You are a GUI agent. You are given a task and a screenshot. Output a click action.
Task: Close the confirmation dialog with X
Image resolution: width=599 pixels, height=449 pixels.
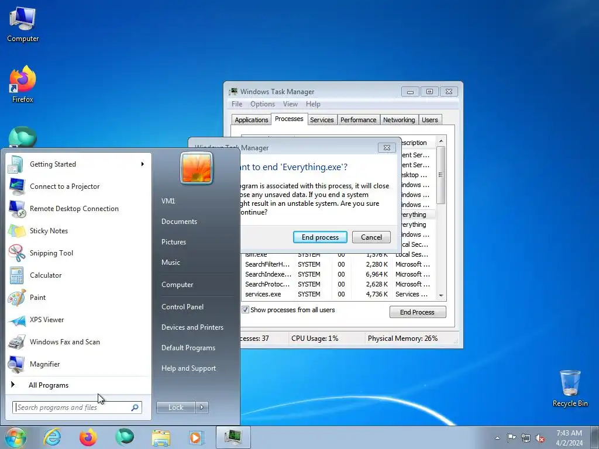[x=387, y=148]
